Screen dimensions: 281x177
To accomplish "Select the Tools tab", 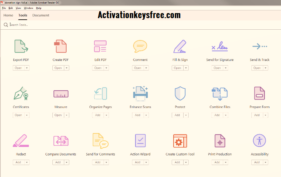I will point(23,15).
